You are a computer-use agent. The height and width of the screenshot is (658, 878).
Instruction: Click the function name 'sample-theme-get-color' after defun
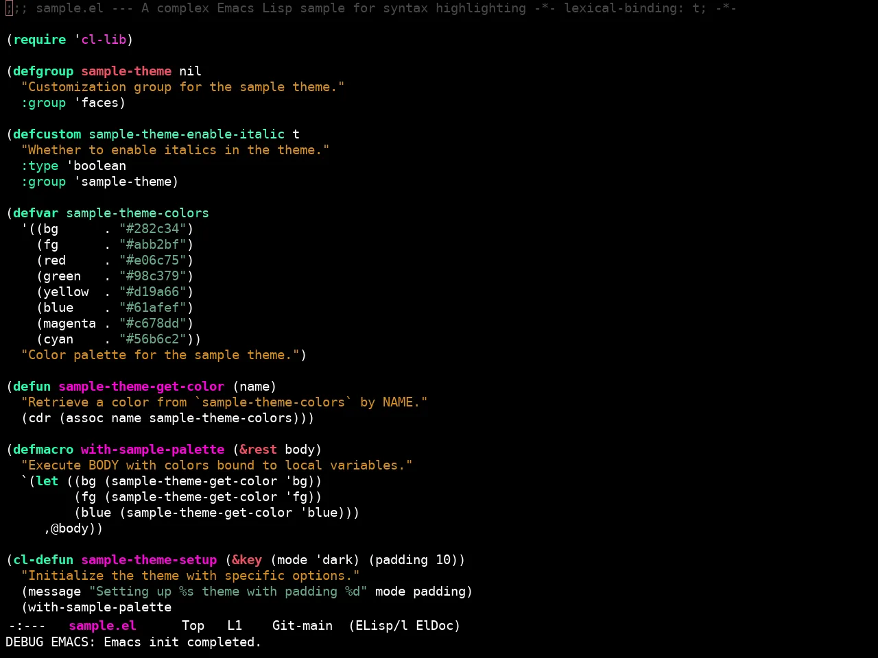click(x=141, y=387)
